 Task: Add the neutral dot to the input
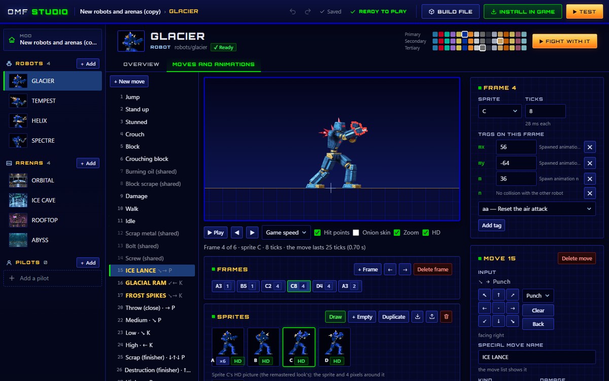tap(499, 308)
